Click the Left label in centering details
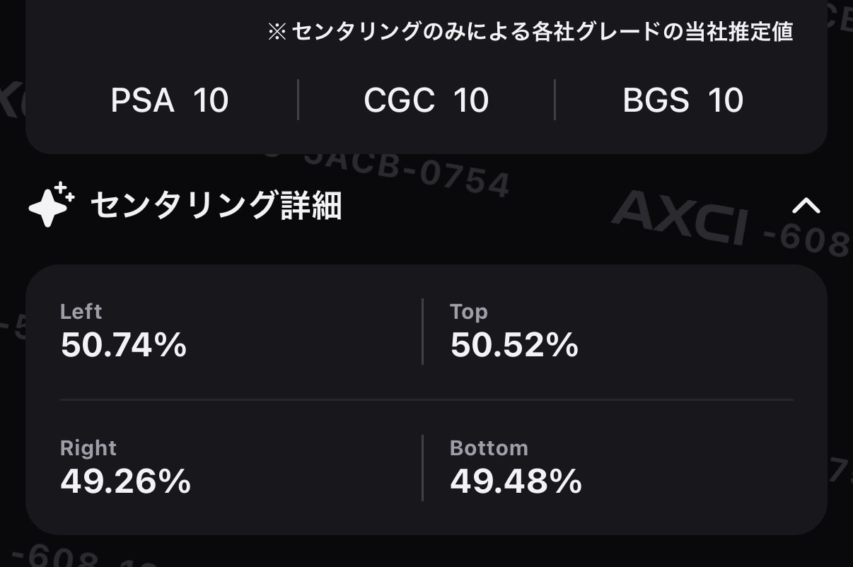This screenshot has width=853, height=567. 81,312
